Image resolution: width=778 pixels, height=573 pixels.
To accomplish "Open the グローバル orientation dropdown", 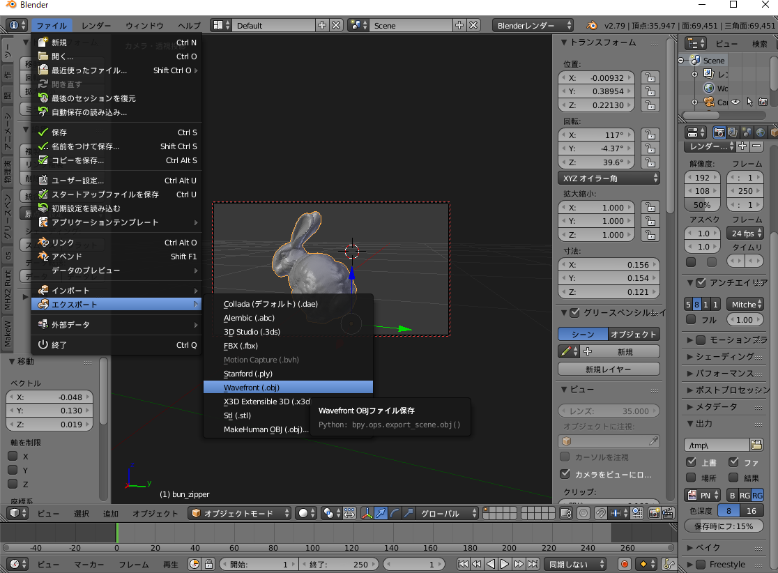I will [x=448, y=514].
